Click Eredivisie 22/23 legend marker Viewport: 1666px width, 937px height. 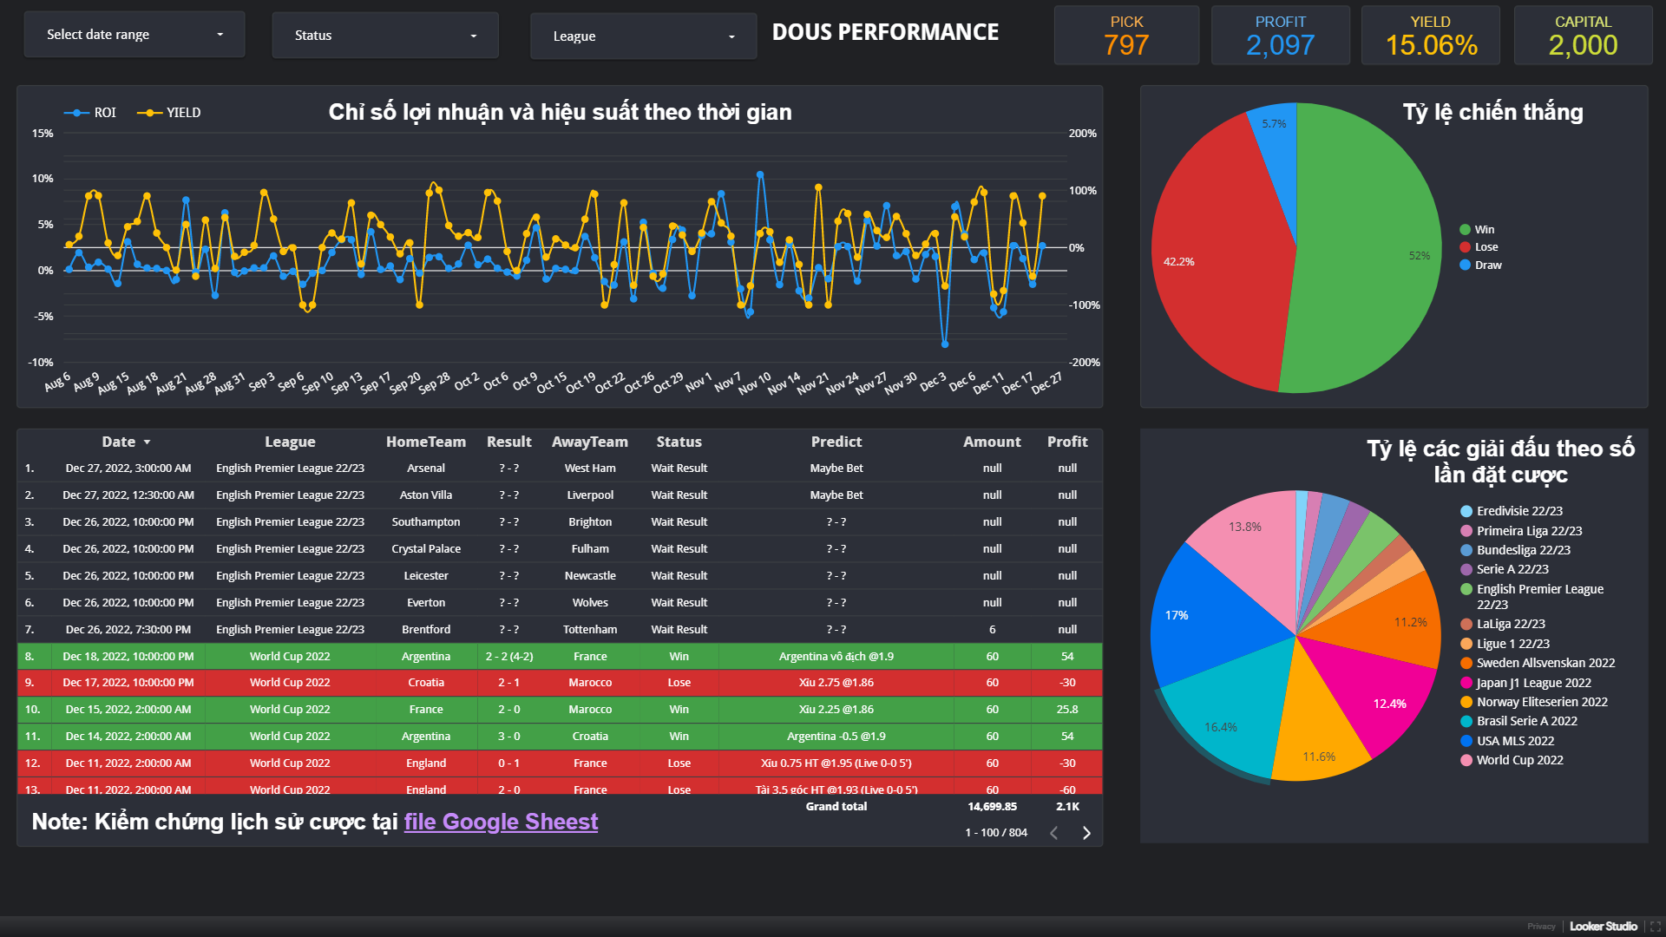pos(1466,511)
